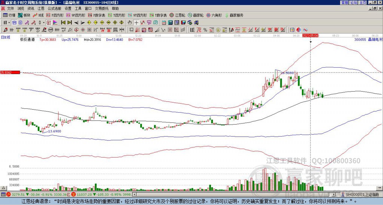Click the triangle button at volume panel left

point(3,188)
